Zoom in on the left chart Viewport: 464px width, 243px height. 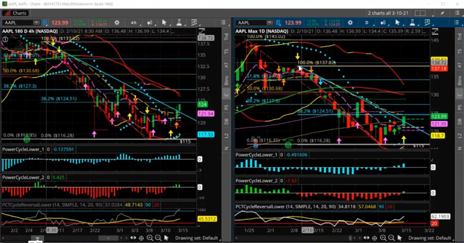click(150, 238)
